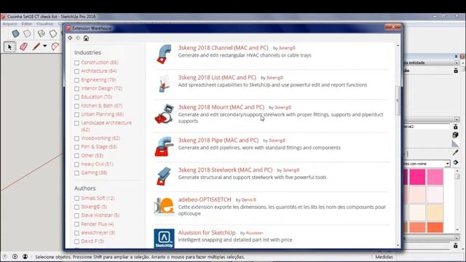Screen dimensions: 466x262
Task: Select the Line pencil tool
Action: (x=36, y=47)
